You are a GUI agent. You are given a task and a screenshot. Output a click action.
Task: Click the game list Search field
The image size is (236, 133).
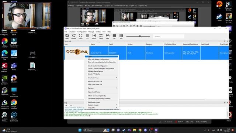(x=169, y=37)
